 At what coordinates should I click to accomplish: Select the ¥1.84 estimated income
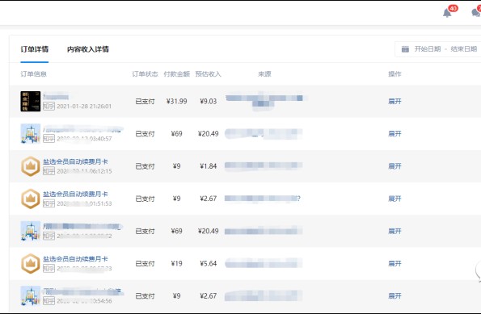[209, 166]
